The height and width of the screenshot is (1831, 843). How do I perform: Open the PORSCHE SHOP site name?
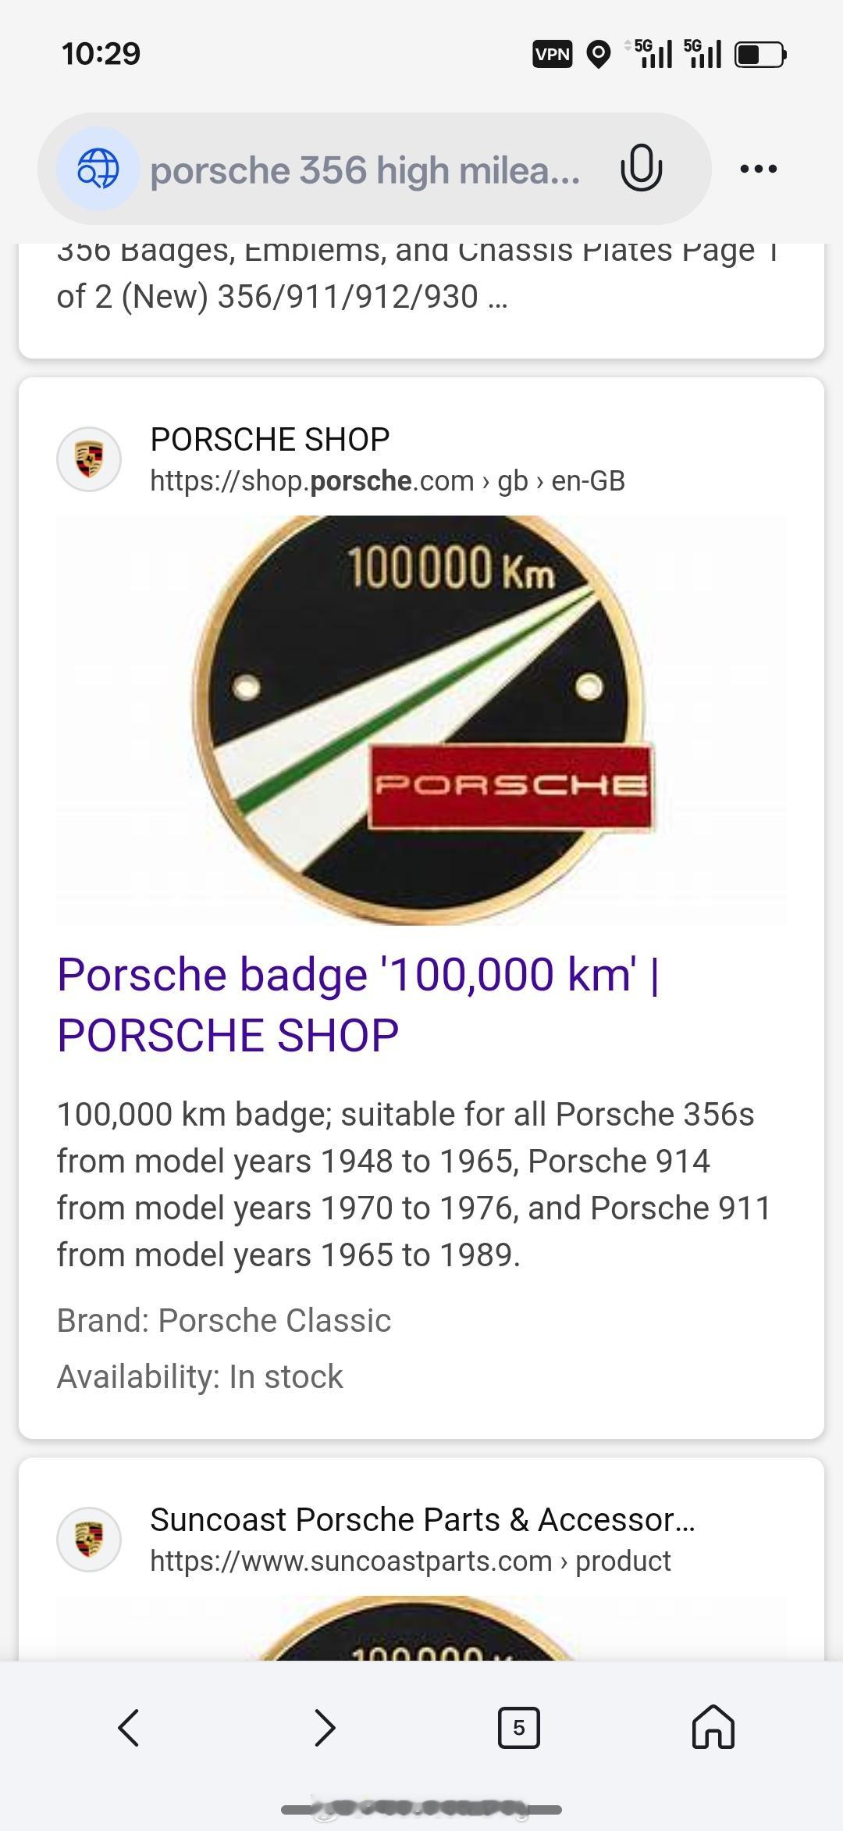point(270,439)
